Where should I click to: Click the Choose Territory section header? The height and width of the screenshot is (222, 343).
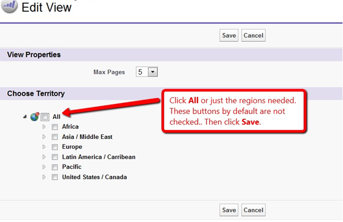click(x=36, y=94)
